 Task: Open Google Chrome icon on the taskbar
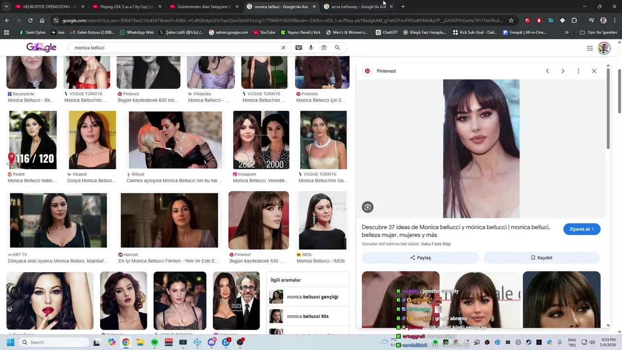coord(126,342)
